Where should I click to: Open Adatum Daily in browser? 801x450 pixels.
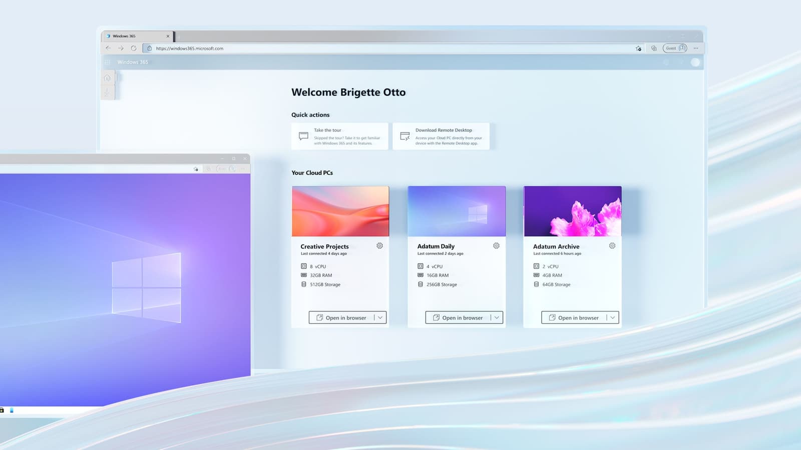coord(458,317)
